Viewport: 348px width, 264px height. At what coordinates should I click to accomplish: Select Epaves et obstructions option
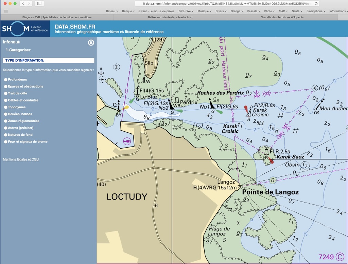point(5,87)
